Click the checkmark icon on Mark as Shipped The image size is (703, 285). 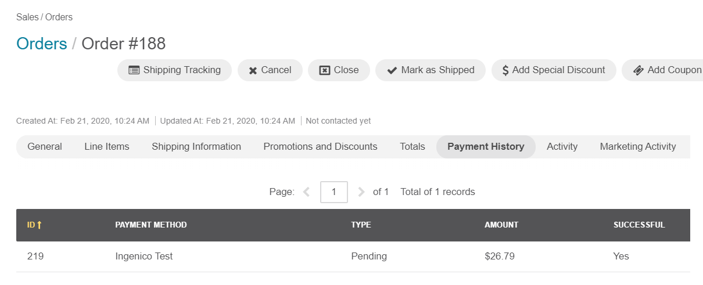tap(392, 70)
